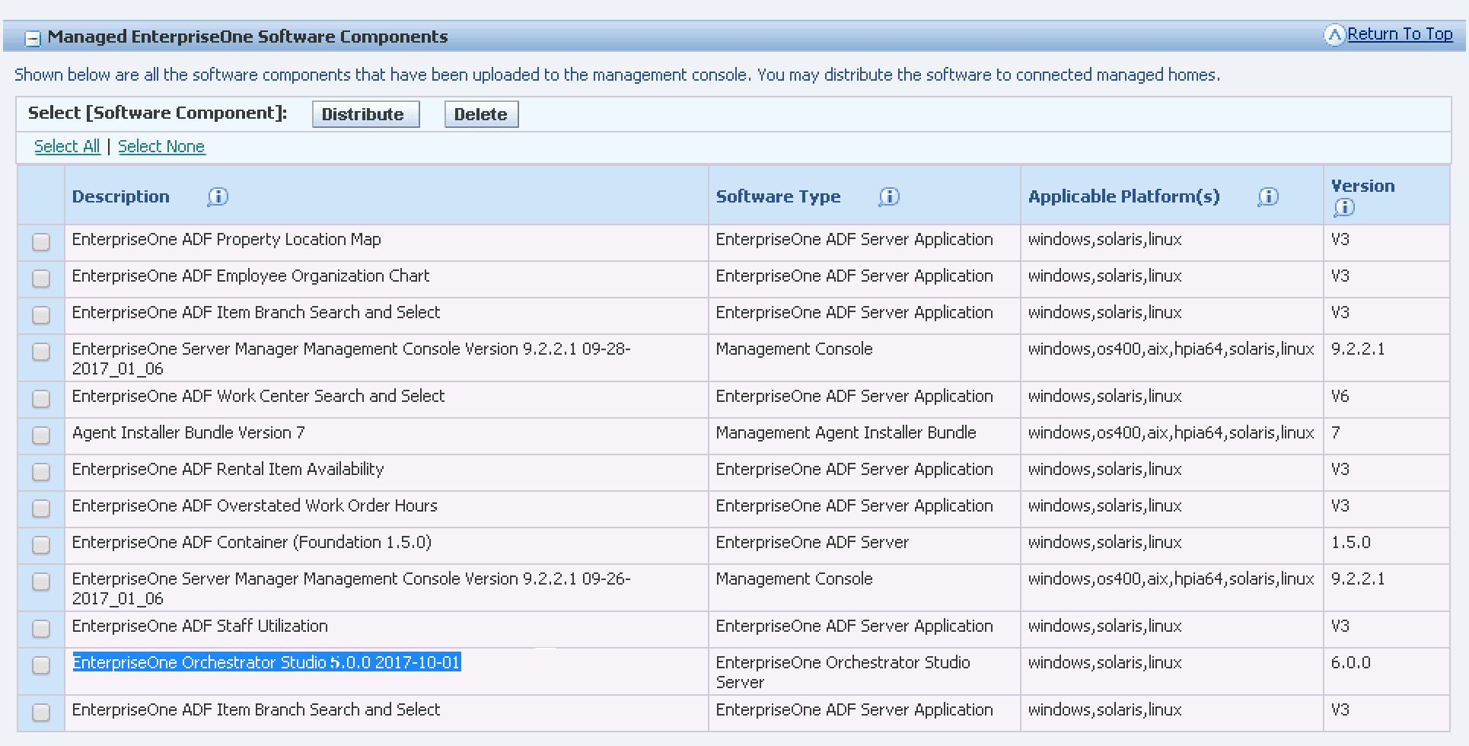1469x746 pixels.
Task: Click the Management Agent Installer Bundle type cell
Action: 846,432
